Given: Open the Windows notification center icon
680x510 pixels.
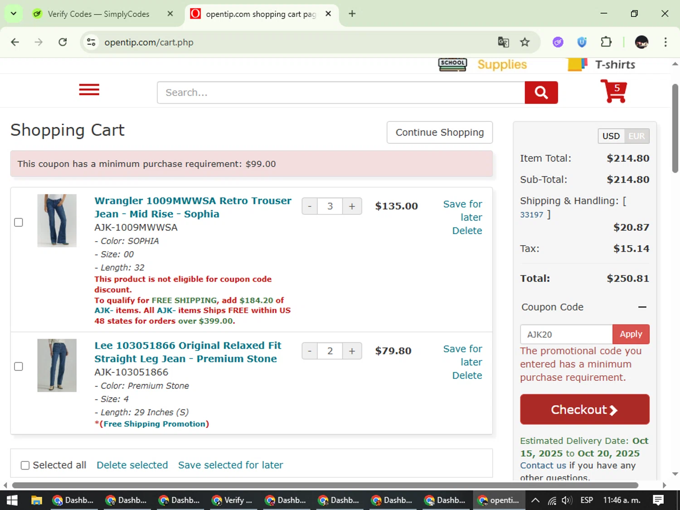Looking at the screenshot, I should pyautogui.click(x=658, y=500).
